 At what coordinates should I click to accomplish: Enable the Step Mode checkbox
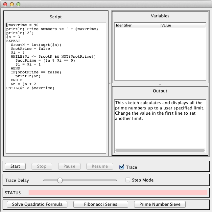128,180
